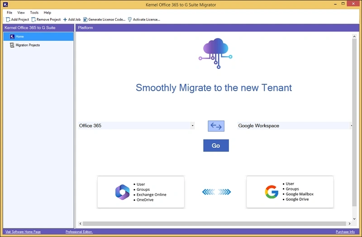Click the swap arrows source-destination button
The width and height of the screenshot is (362, 237).
(x=216, y=126)
